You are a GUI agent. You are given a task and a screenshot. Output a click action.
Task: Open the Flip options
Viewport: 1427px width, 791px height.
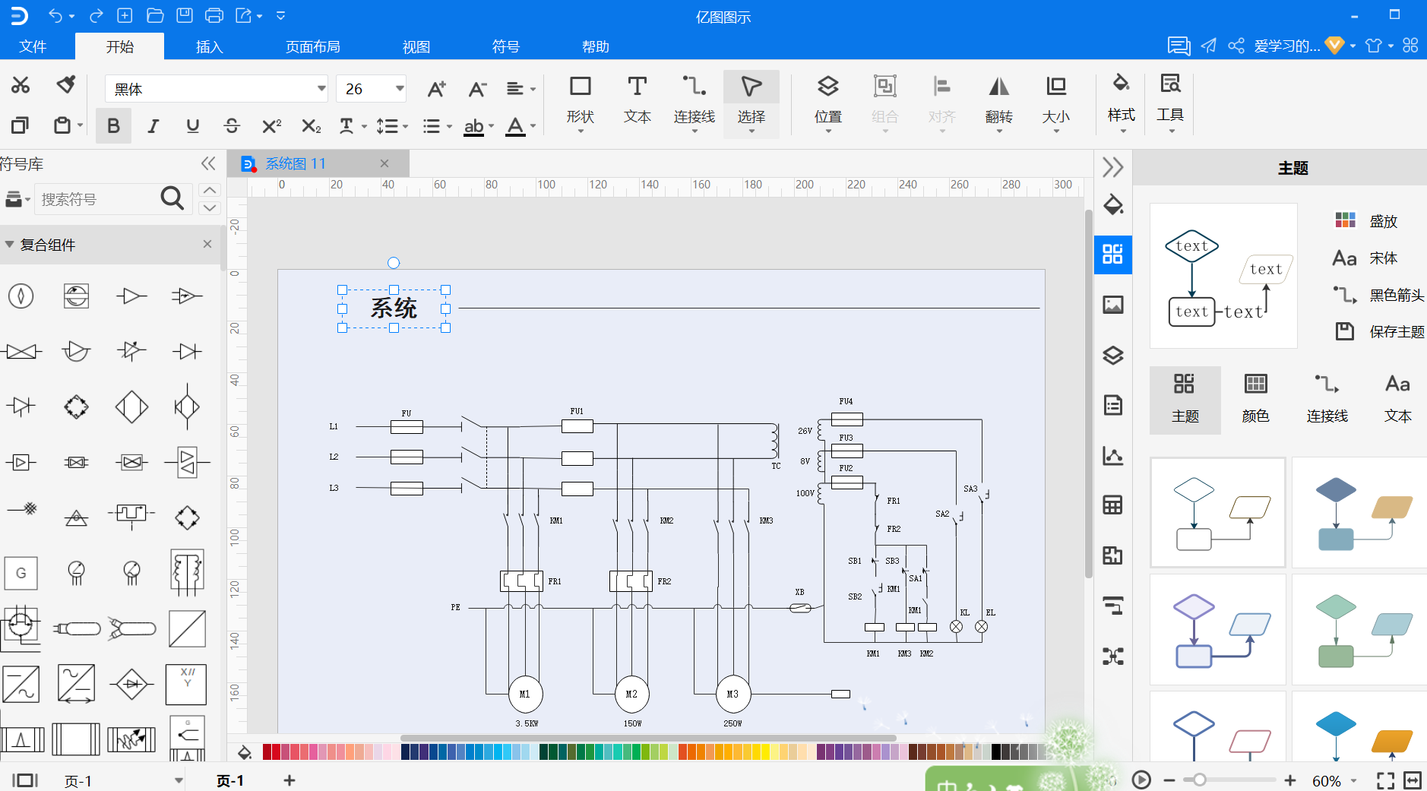tap(998, 103)
